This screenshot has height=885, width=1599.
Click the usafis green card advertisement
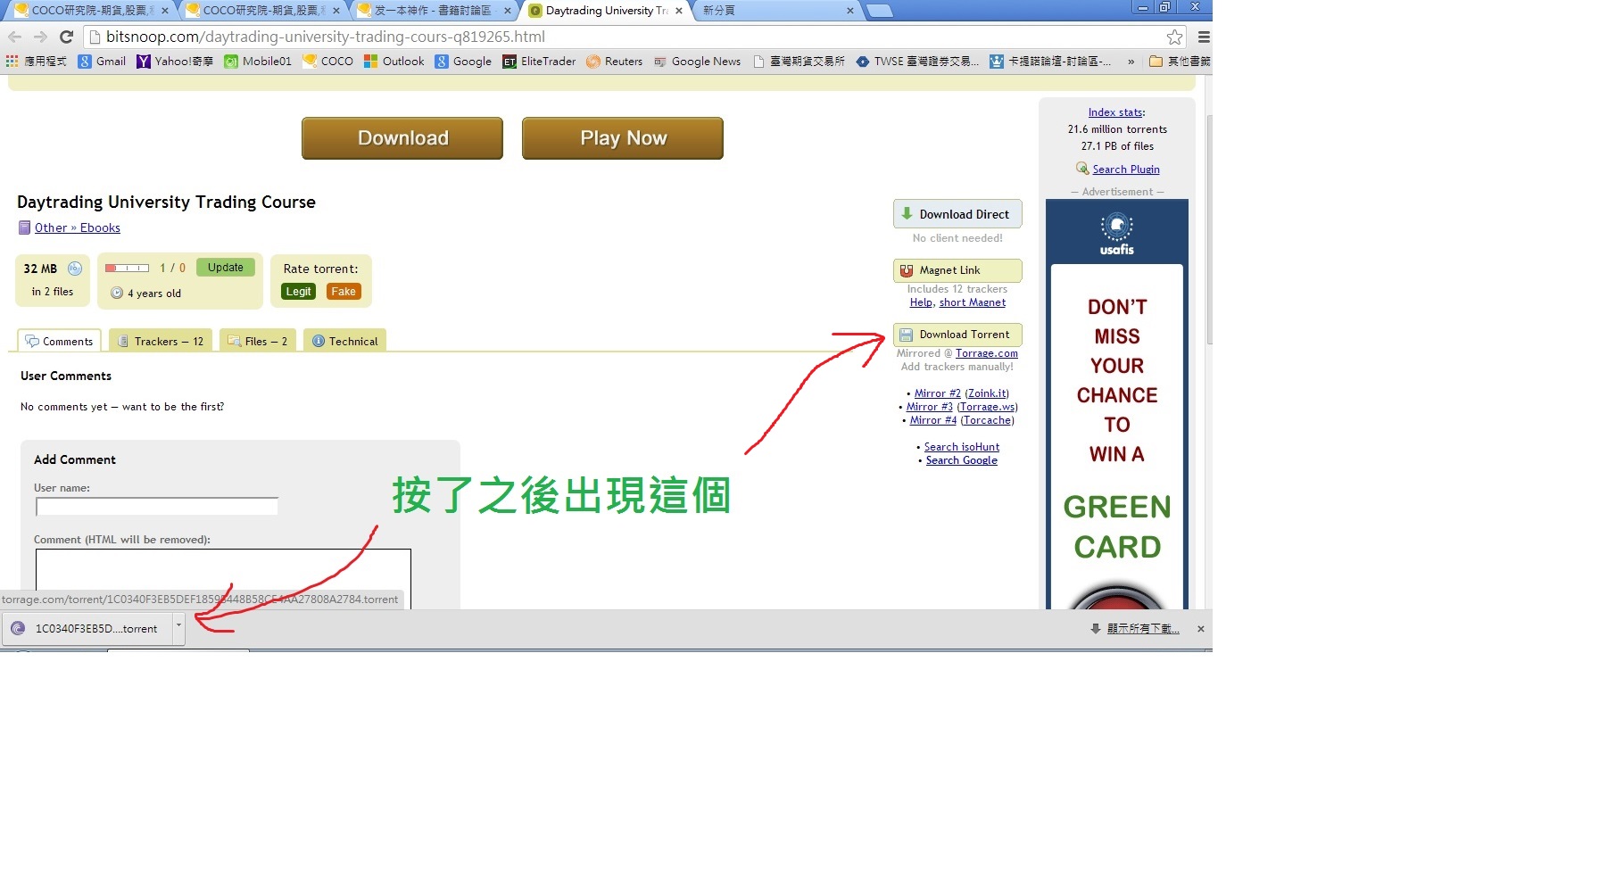click(x=1117, y=404)
